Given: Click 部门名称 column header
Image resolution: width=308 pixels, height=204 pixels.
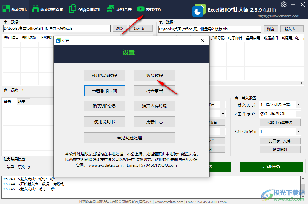Looking at the screenshot, I should [x=29, y=38].
